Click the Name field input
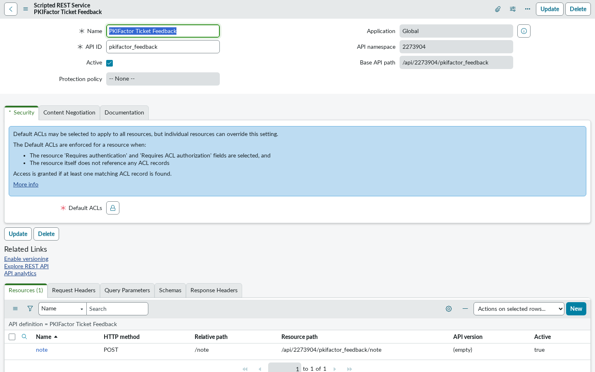Screen dimensions: 595x372 point(163,31)
